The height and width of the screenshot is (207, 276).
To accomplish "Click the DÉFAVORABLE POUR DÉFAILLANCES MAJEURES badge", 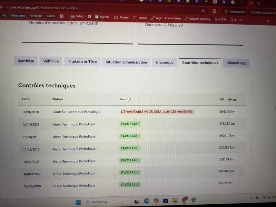I will [157, 111].
